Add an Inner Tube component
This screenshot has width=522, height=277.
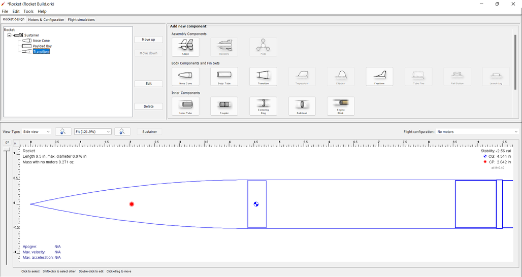(185, 106)
